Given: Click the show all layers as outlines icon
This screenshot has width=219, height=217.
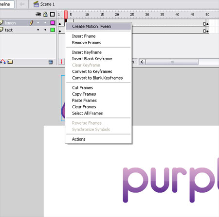Looking at the screenshot, I should click(x=52, y=15).
